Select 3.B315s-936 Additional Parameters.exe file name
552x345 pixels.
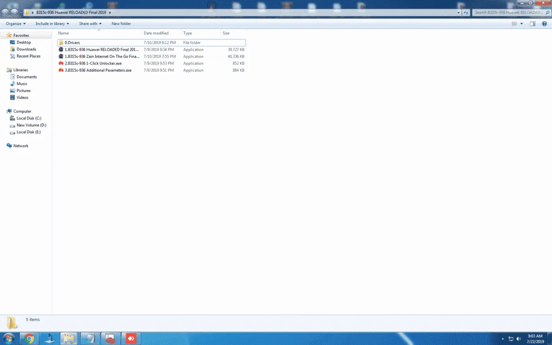click(98, 70)
